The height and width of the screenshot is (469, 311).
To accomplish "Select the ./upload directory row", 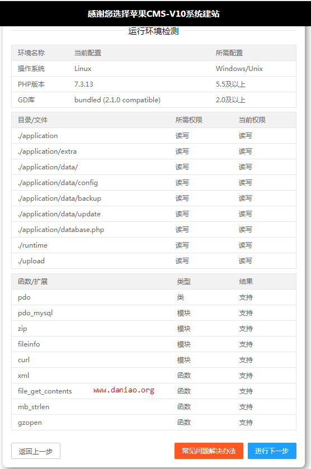I will tap(154, 261).
